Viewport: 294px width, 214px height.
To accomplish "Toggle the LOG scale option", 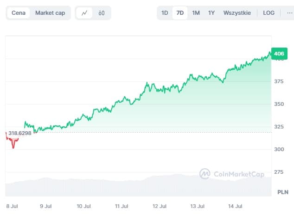I will [x=268, y=13].
